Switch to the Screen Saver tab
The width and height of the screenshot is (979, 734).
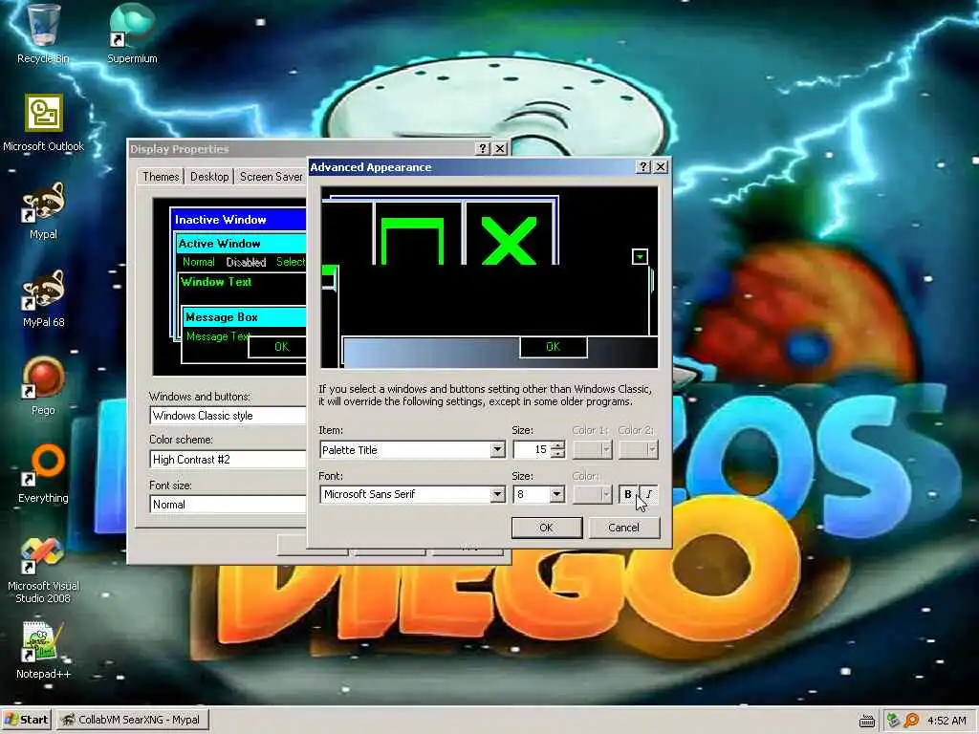[271, 177]
